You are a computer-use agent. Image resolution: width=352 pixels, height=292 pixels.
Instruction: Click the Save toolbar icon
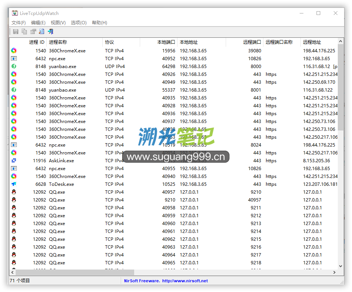[x=16, y=32]
